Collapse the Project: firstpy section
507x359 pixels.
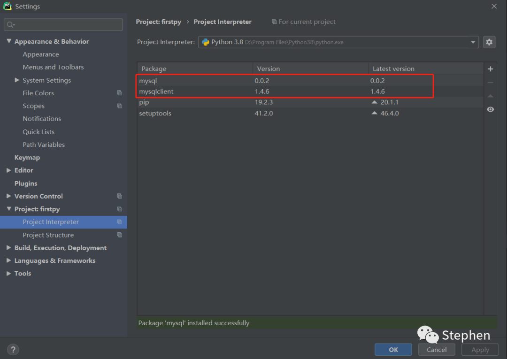[9, 209]
